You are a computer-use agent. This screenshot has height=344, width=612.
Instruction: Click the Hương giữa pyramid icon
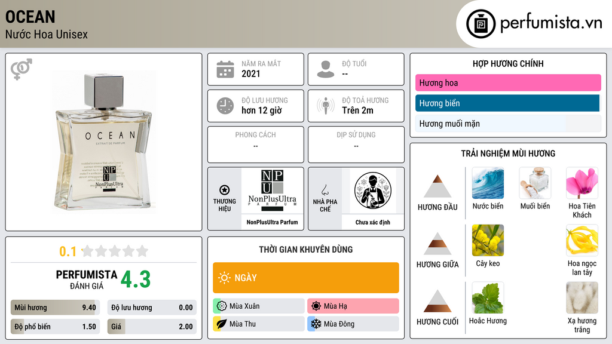[x=437, y=244]
